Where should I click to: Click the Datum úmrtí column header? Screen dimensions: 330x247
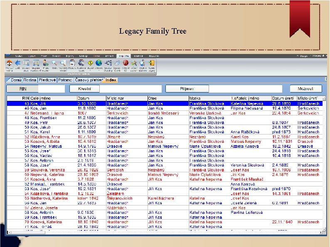pyautogui.click(x=284, y=98)
